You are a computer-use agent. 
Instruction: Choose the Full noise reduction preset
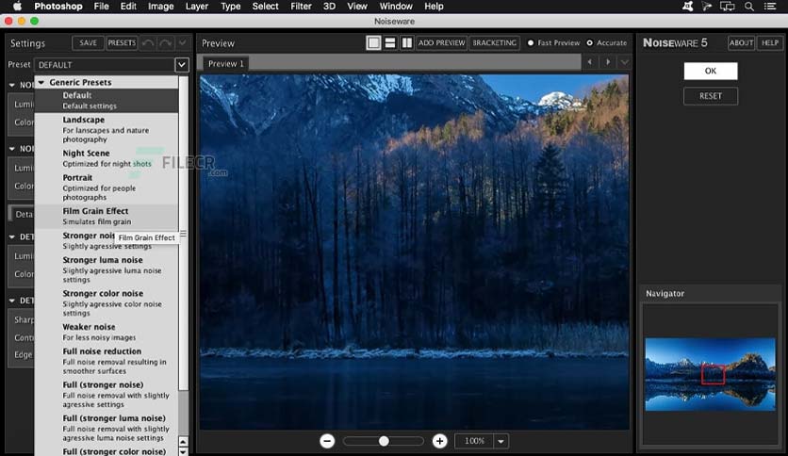click(x=107, y=361)
